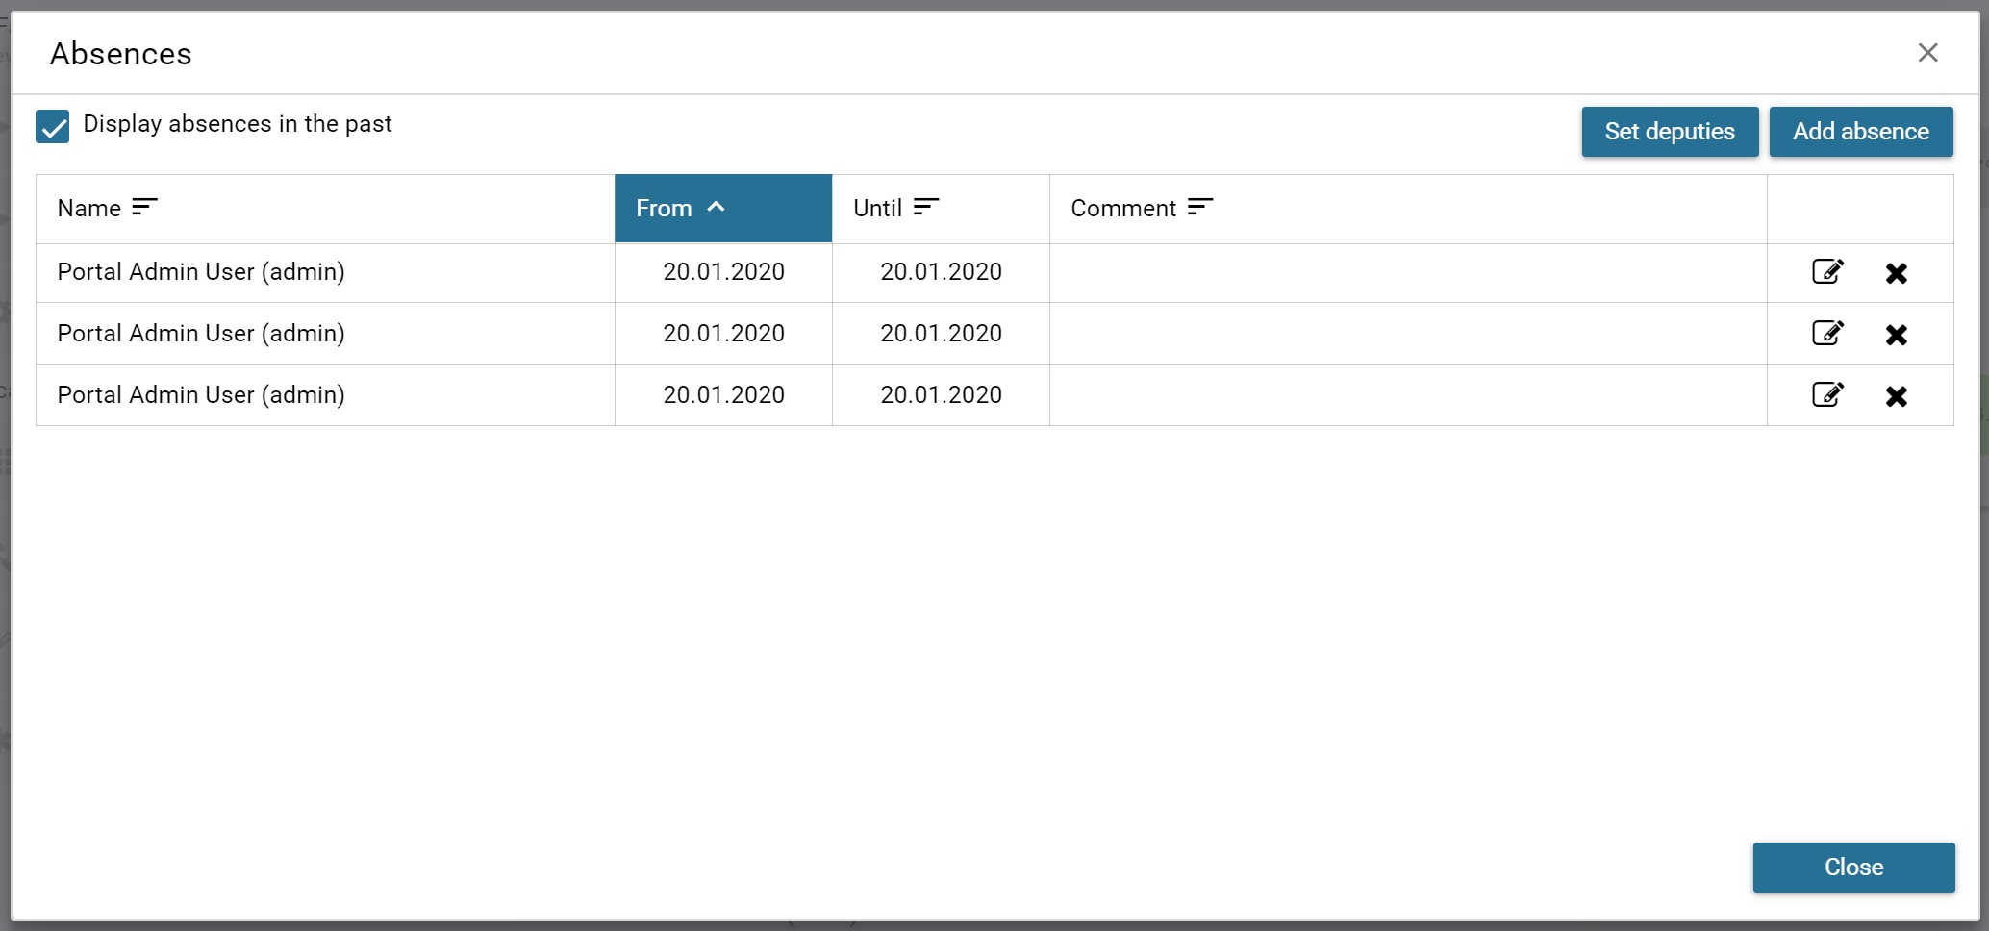Select the third row's Portal Admin User name

201,395
